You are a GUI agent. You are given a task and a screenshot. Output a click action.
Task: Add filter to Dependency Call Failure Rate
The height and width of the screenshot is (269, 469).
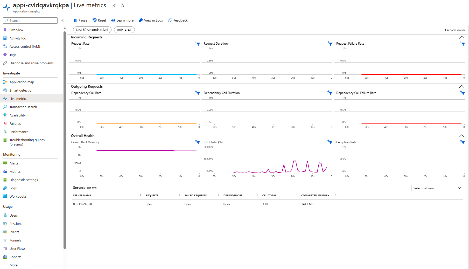462,93
